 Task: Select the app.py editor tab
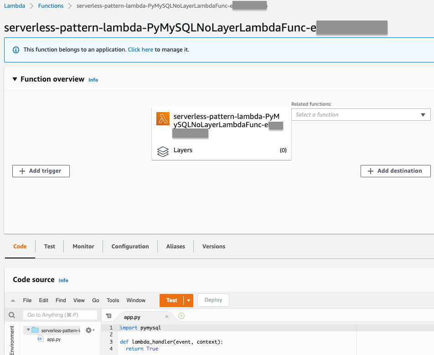[132, 317]
